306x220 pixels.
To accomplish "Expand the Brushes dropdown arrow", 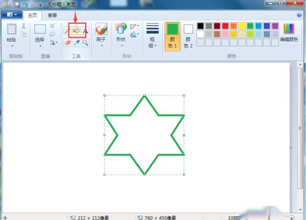I will pyautogui.click(x=102, y=46).
